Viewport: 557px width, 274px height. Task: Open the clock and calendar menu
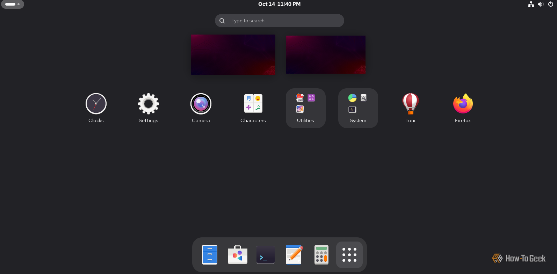click(280, 4)
